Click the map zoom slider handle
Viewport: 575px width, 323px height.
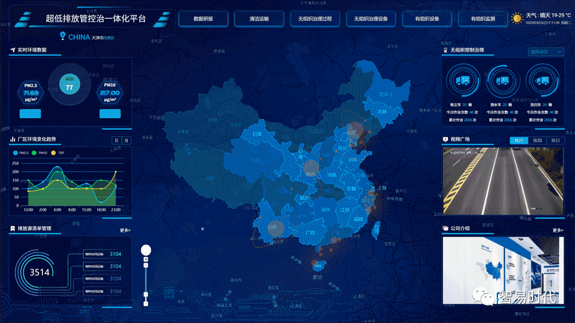click(x=146, y=294)
